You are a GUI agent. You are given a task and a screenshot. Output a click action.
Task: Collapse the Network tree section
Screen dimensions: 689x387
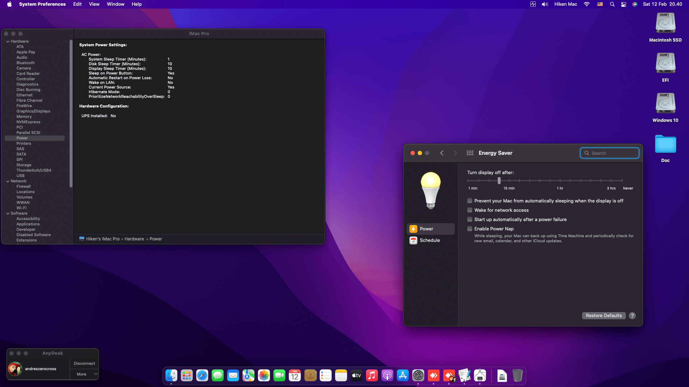[8, 181]
